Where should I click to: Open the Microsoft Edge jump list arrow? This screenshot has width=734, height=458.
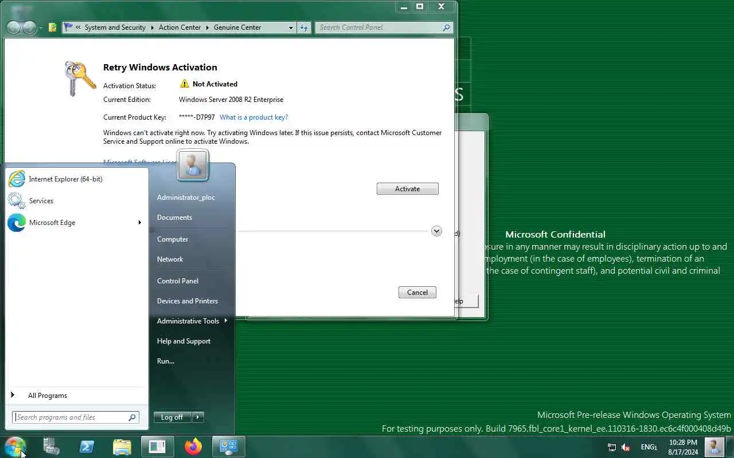point(139,222)
